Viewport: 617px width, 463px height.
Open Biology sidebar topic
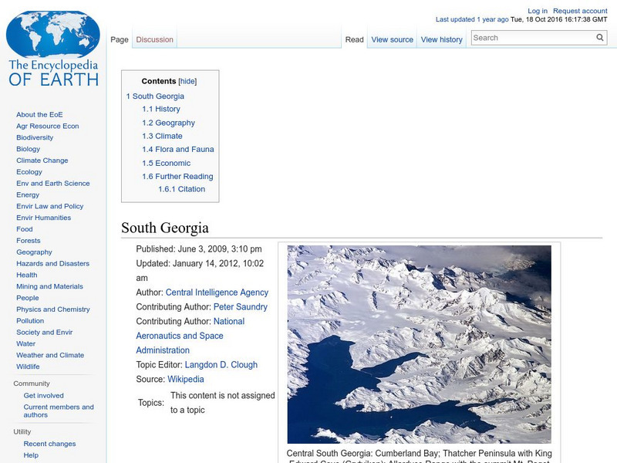point(28,149)
